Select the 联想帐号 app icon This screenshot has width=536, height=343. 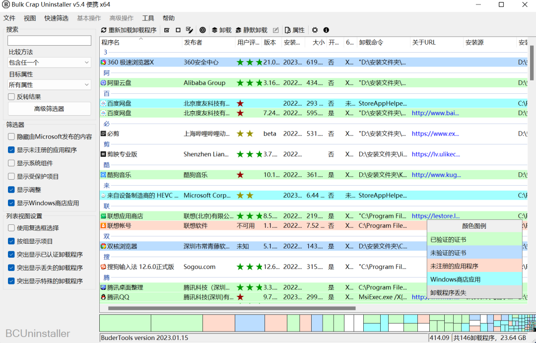103,226
